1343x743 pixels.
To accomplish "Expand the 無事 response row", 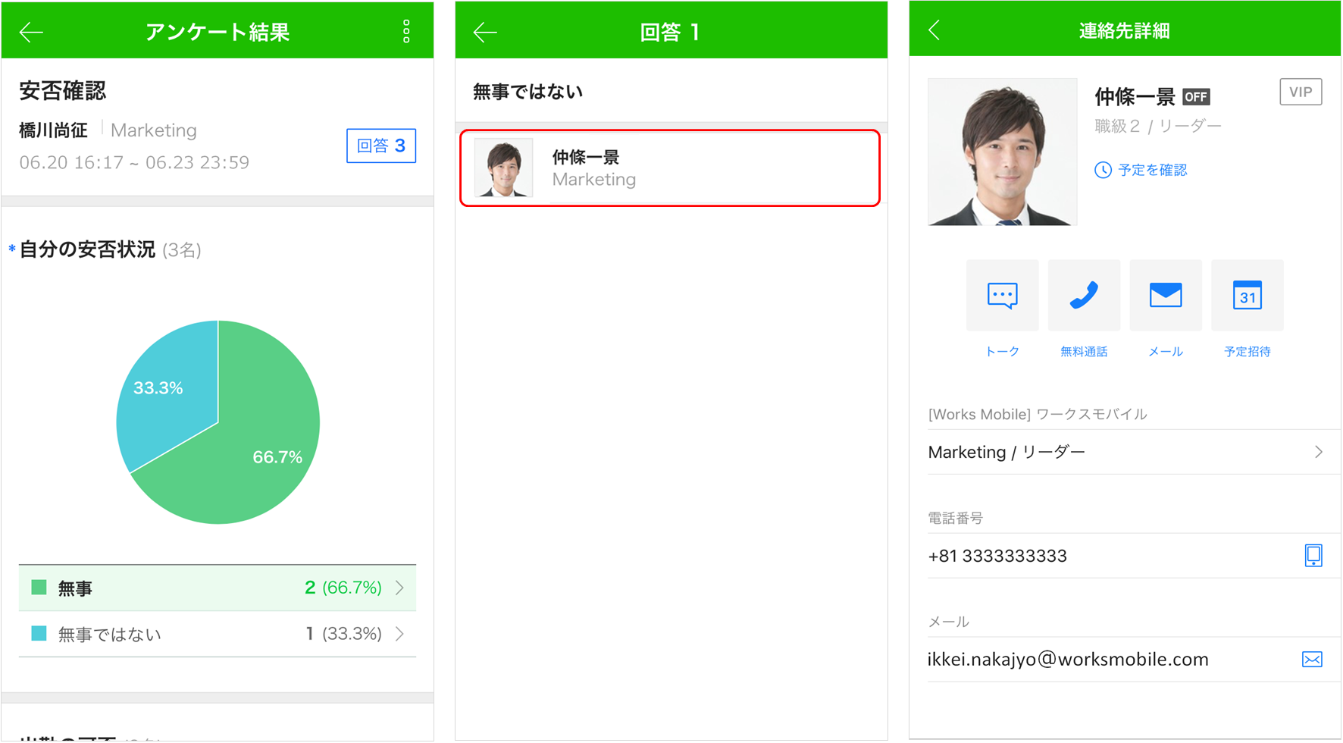I will tap(218, 588).
